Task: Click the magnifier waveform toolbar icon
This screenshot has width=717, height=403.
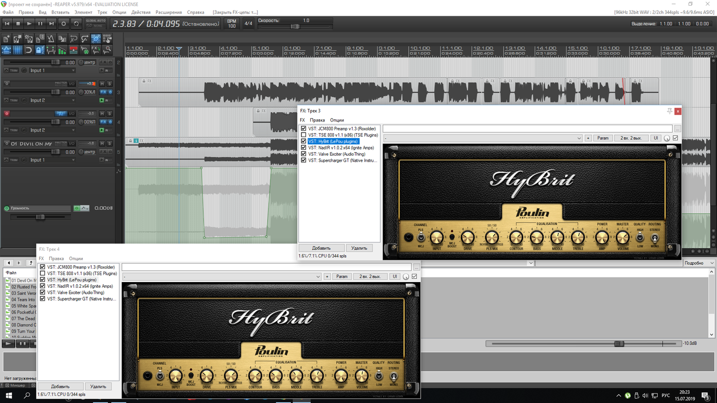Action: pos(108,50)
